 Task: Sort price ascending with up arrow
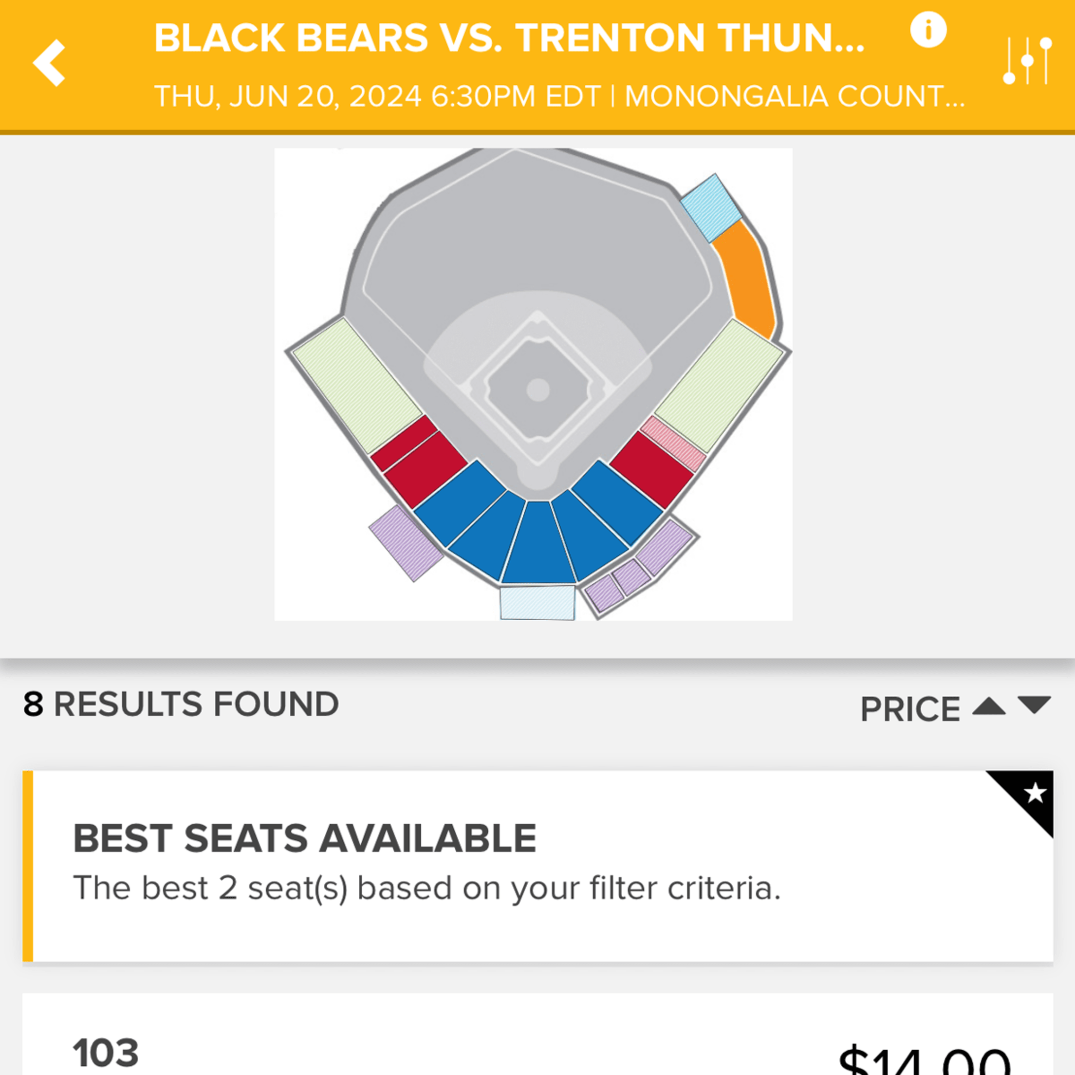coord(988,706)
